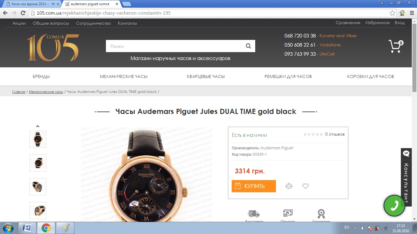Bookmark page with star icon
417x234 pixels.
click(393, 13)
